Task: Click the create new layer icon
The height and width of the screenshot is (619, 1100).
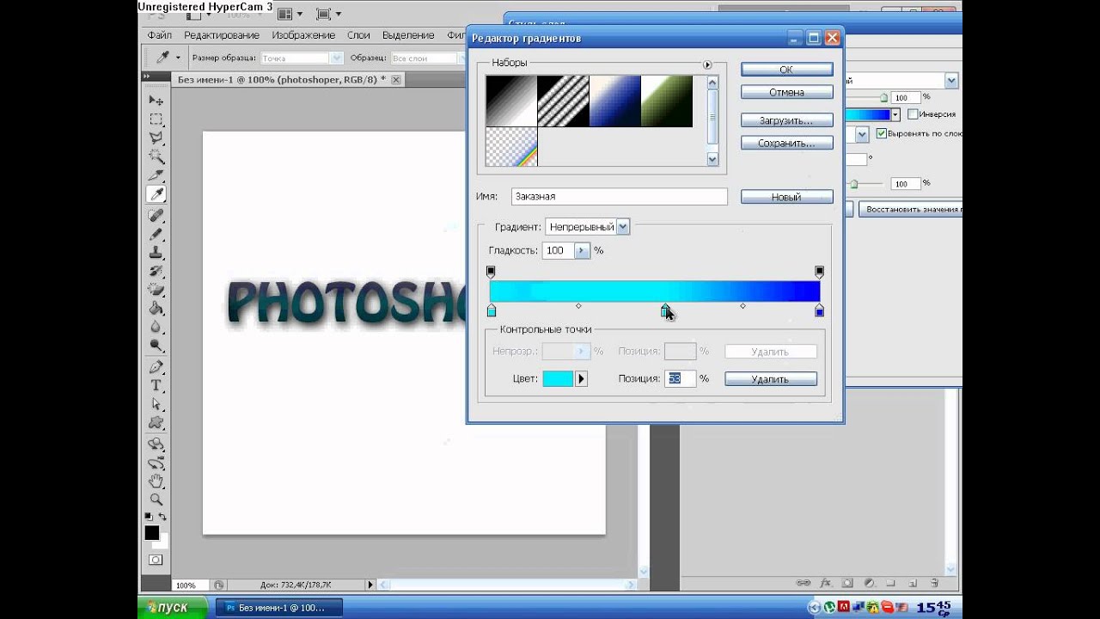Action: (912, 582)
